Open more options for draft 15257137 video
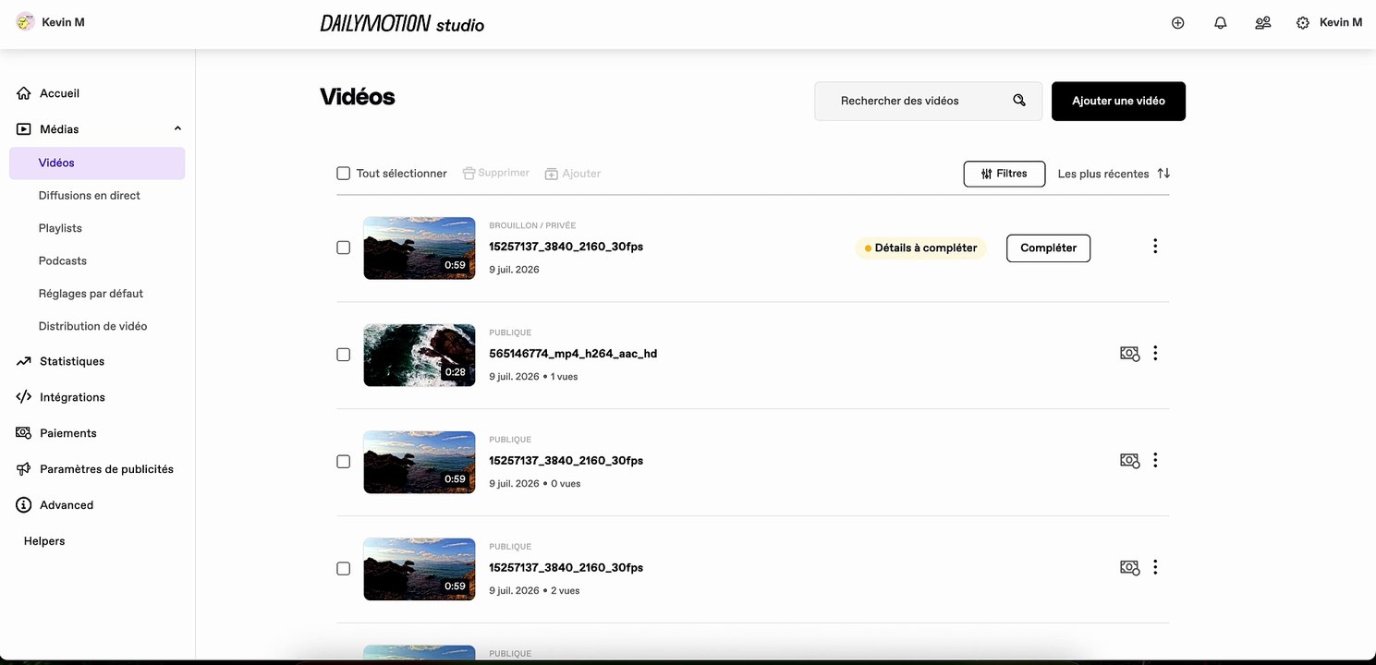 coord(1155,247)
